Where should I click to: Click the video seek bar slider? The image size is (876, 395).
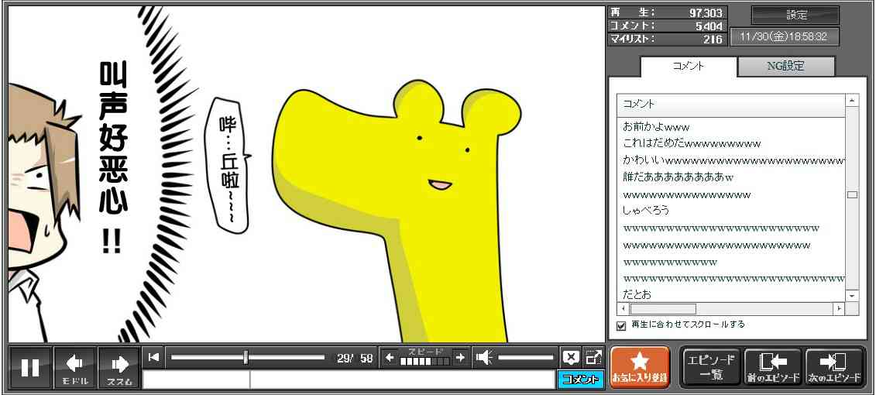click(247, 357)
